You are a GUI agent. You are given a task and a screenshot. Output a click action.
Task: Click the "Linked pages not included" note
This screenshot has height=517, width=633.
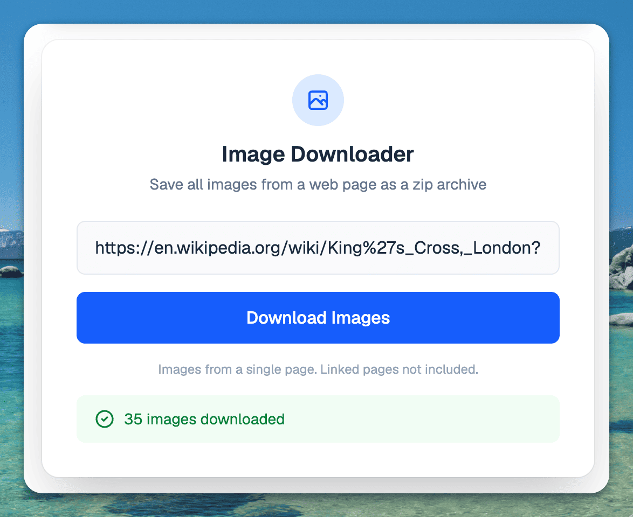point(318,369)
